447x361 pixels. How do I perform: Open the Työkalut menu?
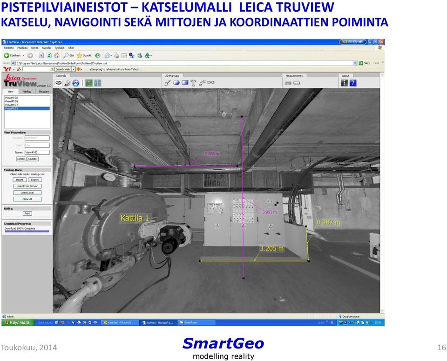click(60, 48)
